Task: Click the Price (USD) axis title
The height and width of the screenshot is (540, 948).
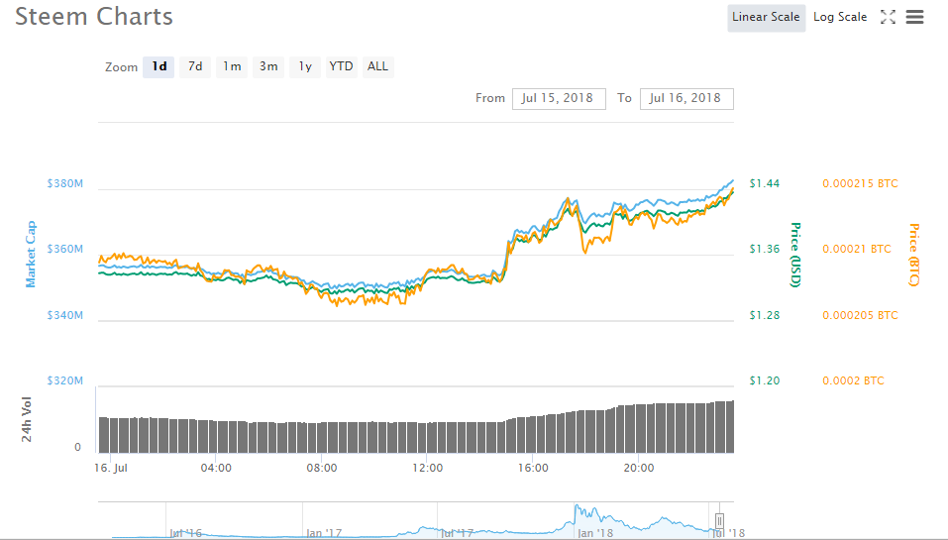Action: click(x=795, y=255)
